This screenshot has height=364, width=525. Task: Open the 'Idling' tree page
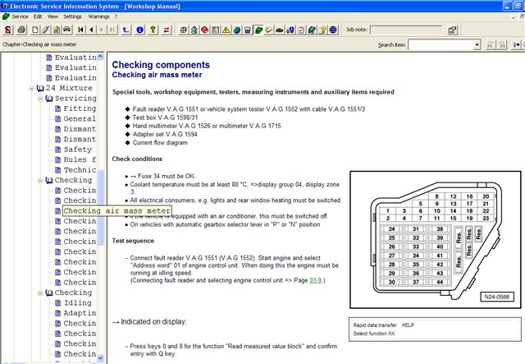click(77, 303)
